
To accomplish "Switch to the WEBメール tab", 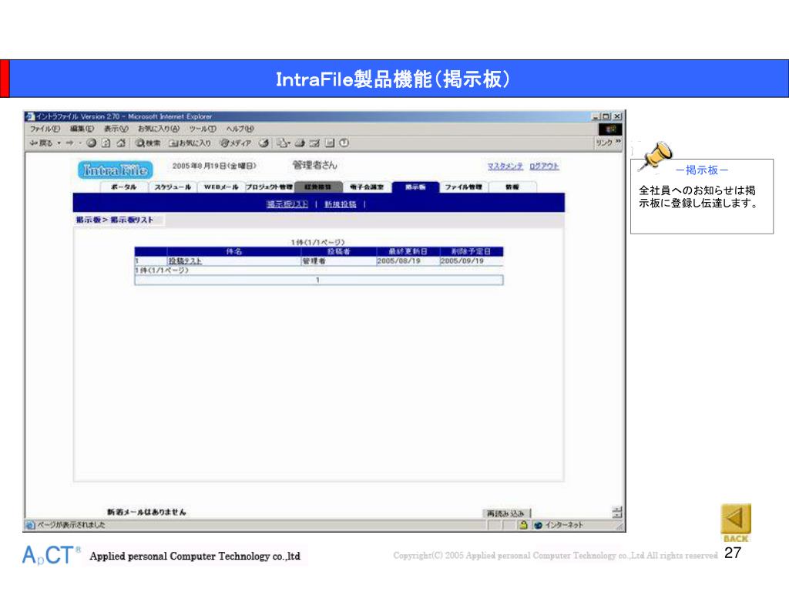I will (221, 187).
